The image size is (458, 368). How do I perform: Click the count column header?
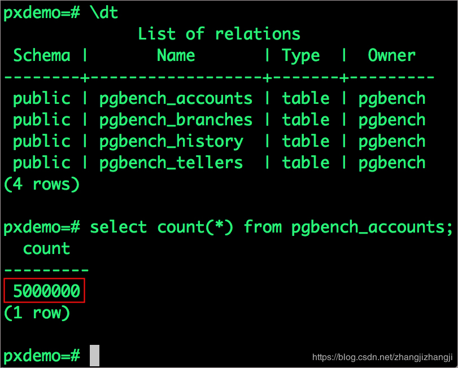pyautogui.click(x=46, y=249)
